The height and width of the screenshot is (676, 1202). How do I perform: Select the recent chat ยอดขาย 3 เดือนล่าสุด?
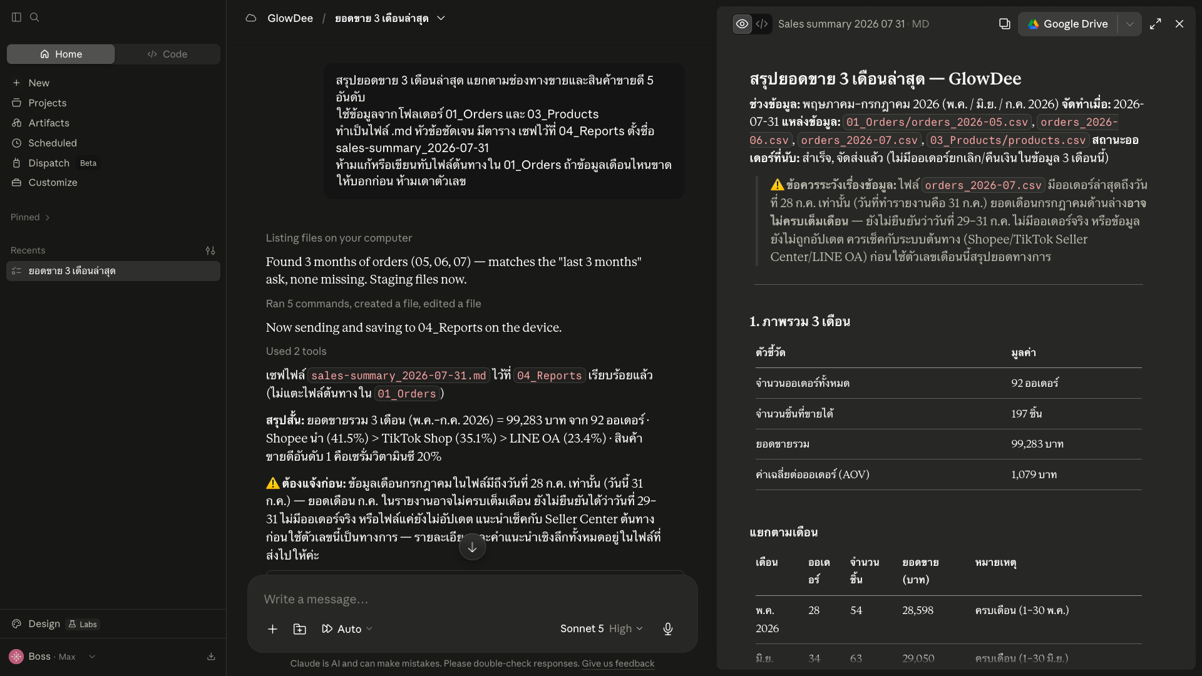point(113,271)
